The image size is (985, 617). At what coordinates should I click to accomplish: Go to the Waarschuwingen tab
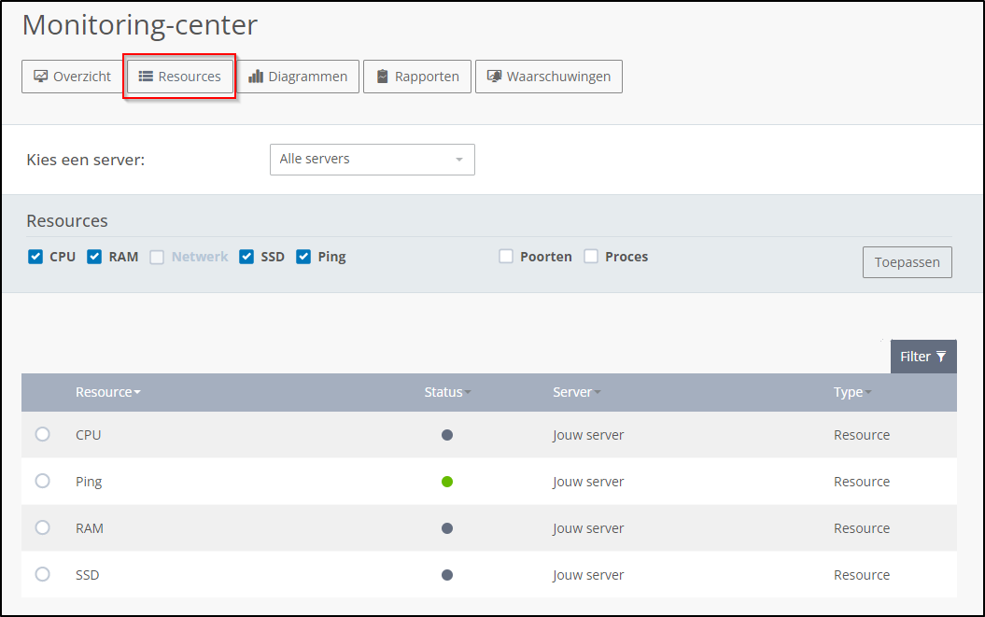coord(549,77)
